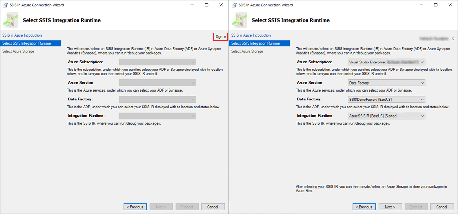
Task: Click the Next button in right wizard
Action: (x=390, y=207)
